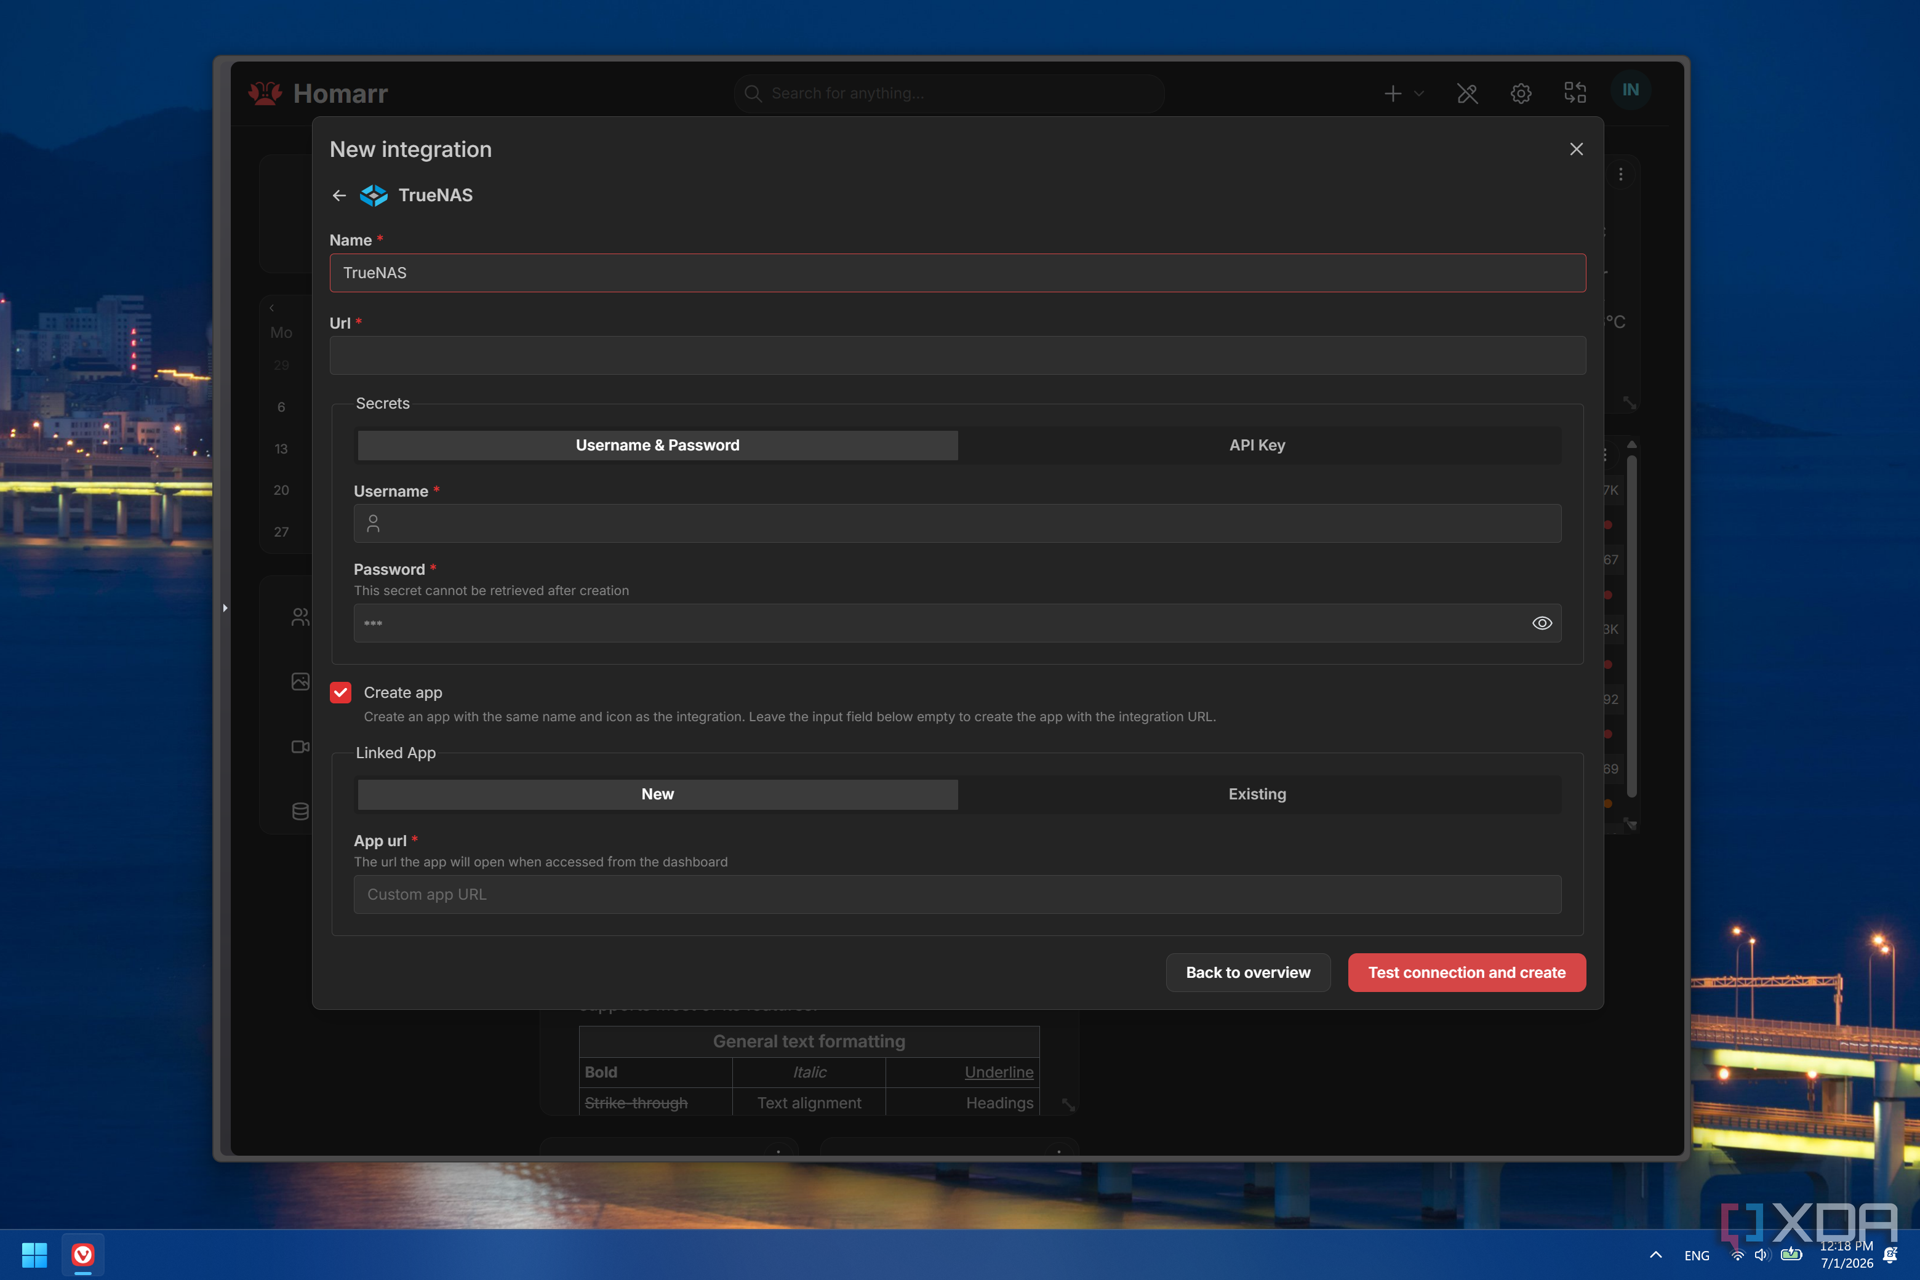Expand the browser side panel arrow

click(x=225, y=607)
